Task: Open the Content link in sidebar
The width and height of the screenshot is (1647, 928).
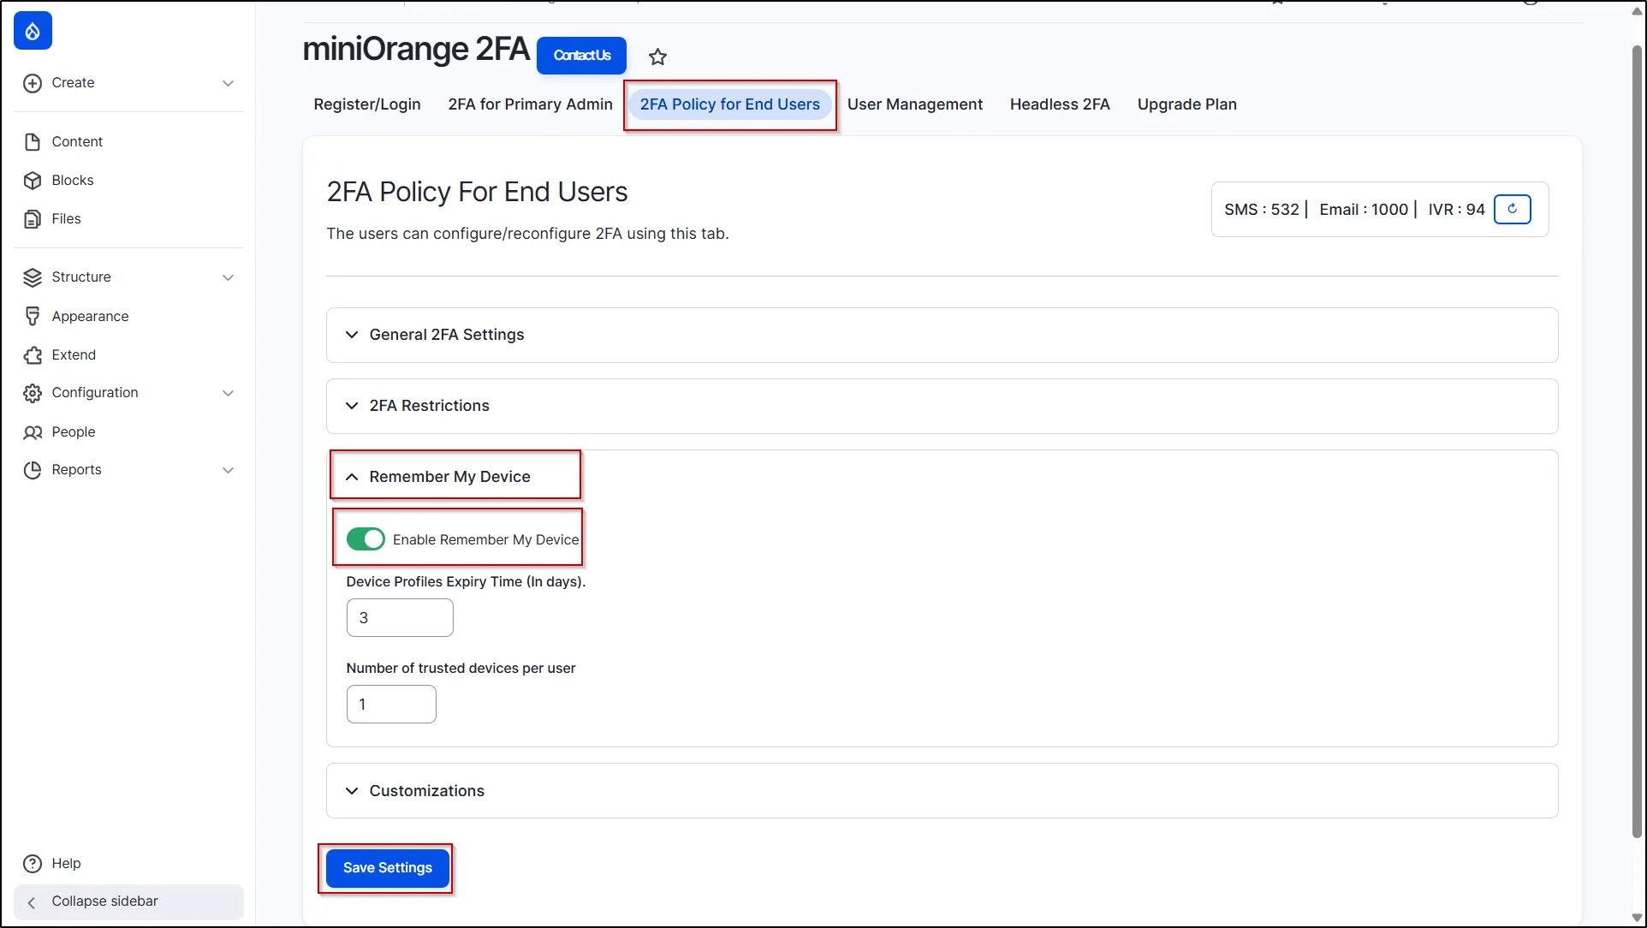Action: pyautogui.click(x=77, y=142)
